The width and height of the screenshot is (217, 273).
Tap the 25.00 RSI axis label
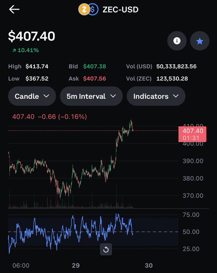click(191, 249)
